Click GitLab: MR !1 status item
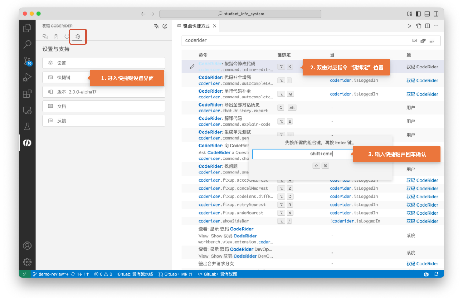Viewport: 463px width, 298px height. point(175,274)
